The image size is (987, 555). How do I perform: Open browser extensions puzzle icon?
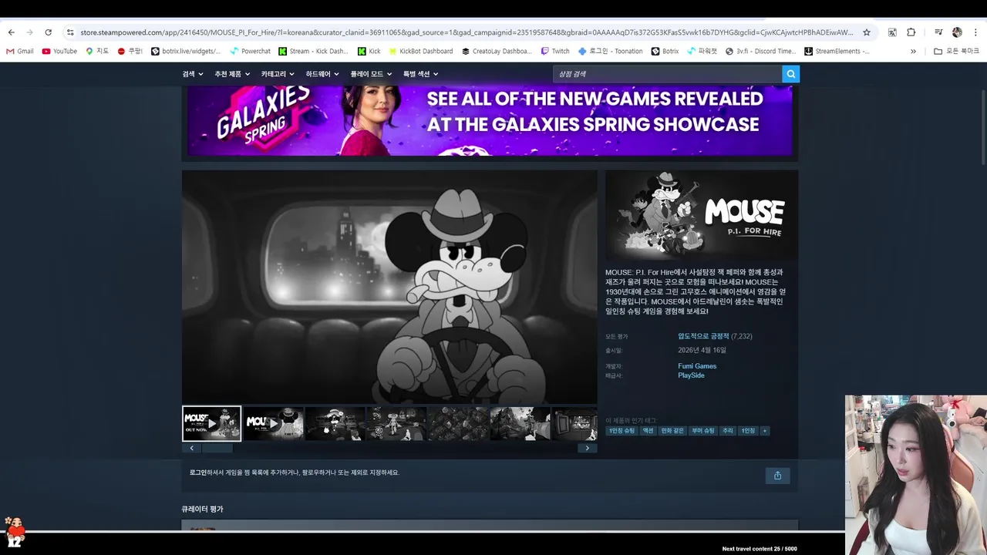(911, 32)
